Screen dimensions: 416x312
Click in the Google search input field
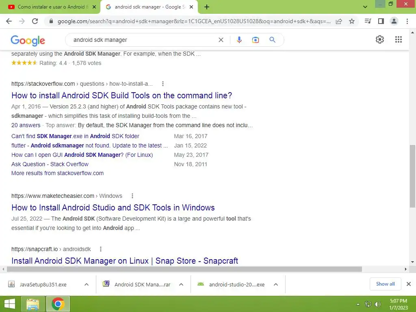[x=143, y=40]
